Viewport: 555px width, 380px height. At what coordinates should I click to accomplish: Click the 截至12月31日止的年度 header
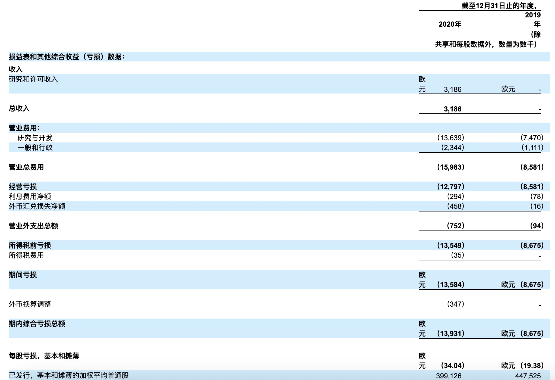(499, 6)
